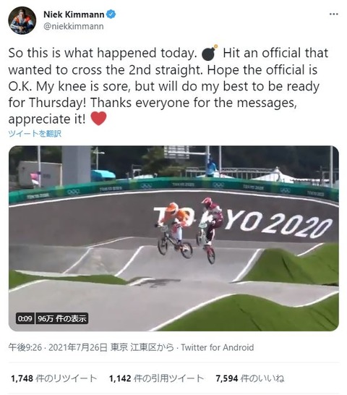Viewport: 347px width, 395px height.
Task: Click the red heart emoji
Action: coord(98,119)
